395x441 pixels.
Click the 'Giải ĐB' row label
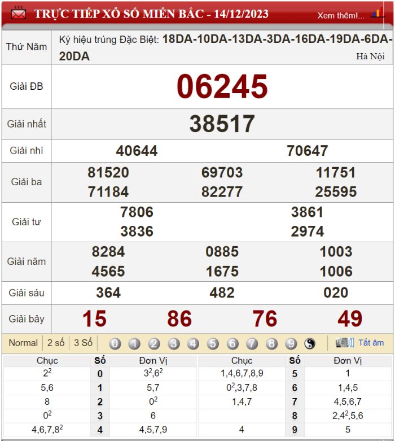click(27, 86)
